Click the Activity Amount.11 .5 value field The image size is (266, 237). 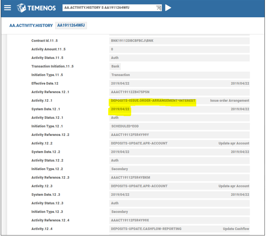pyautogui.click(x=179, y=49)
